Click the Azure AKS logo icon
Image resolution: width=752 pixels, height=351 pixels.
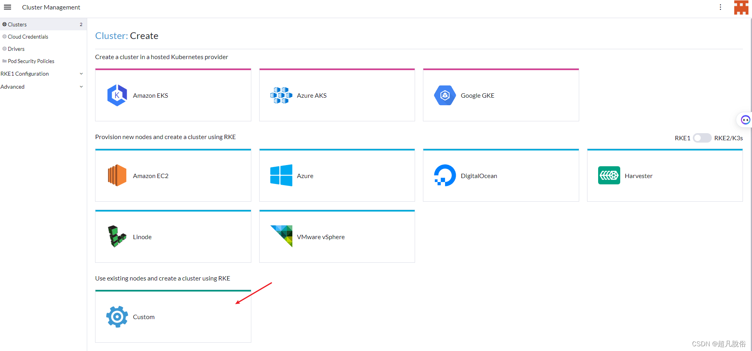tap(281, 95)
